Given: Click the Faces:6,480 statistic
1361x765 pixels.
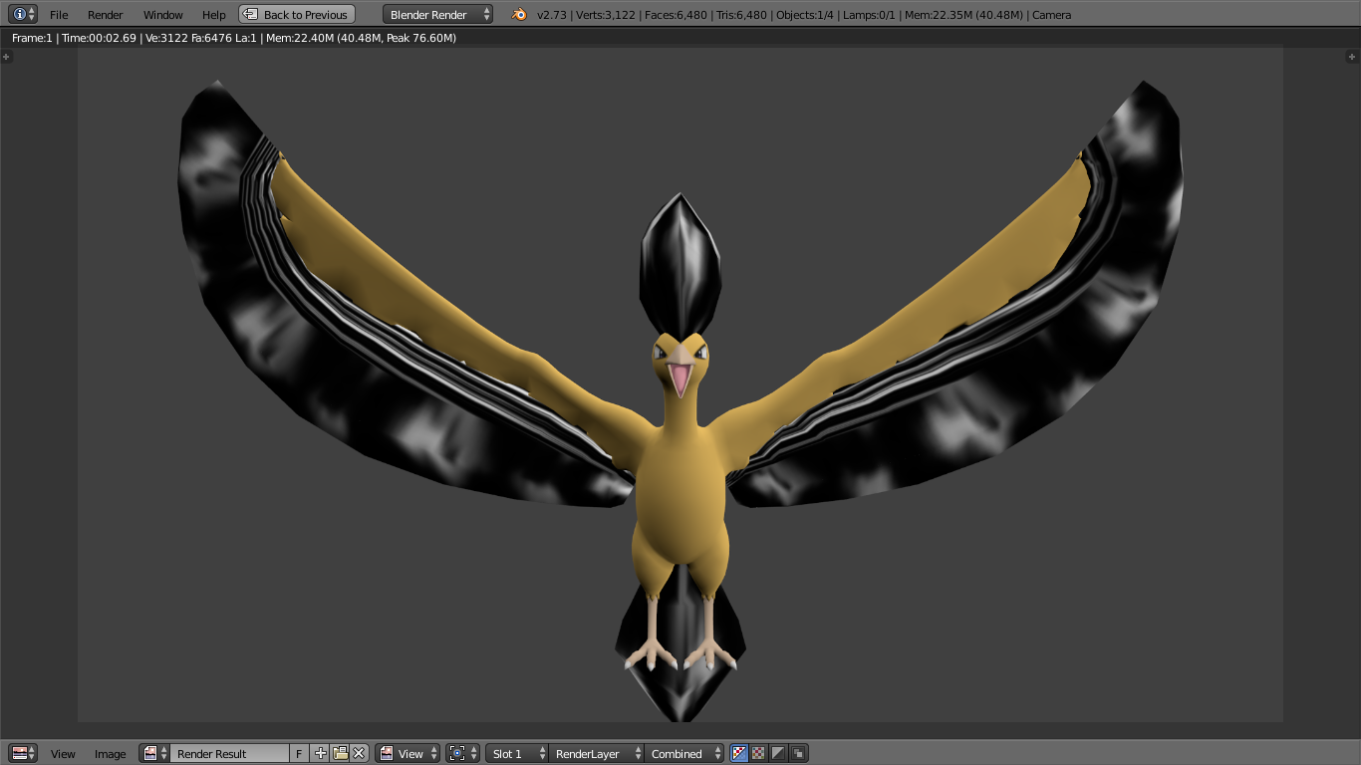Looking at the screenshot, I should [674, 15].
